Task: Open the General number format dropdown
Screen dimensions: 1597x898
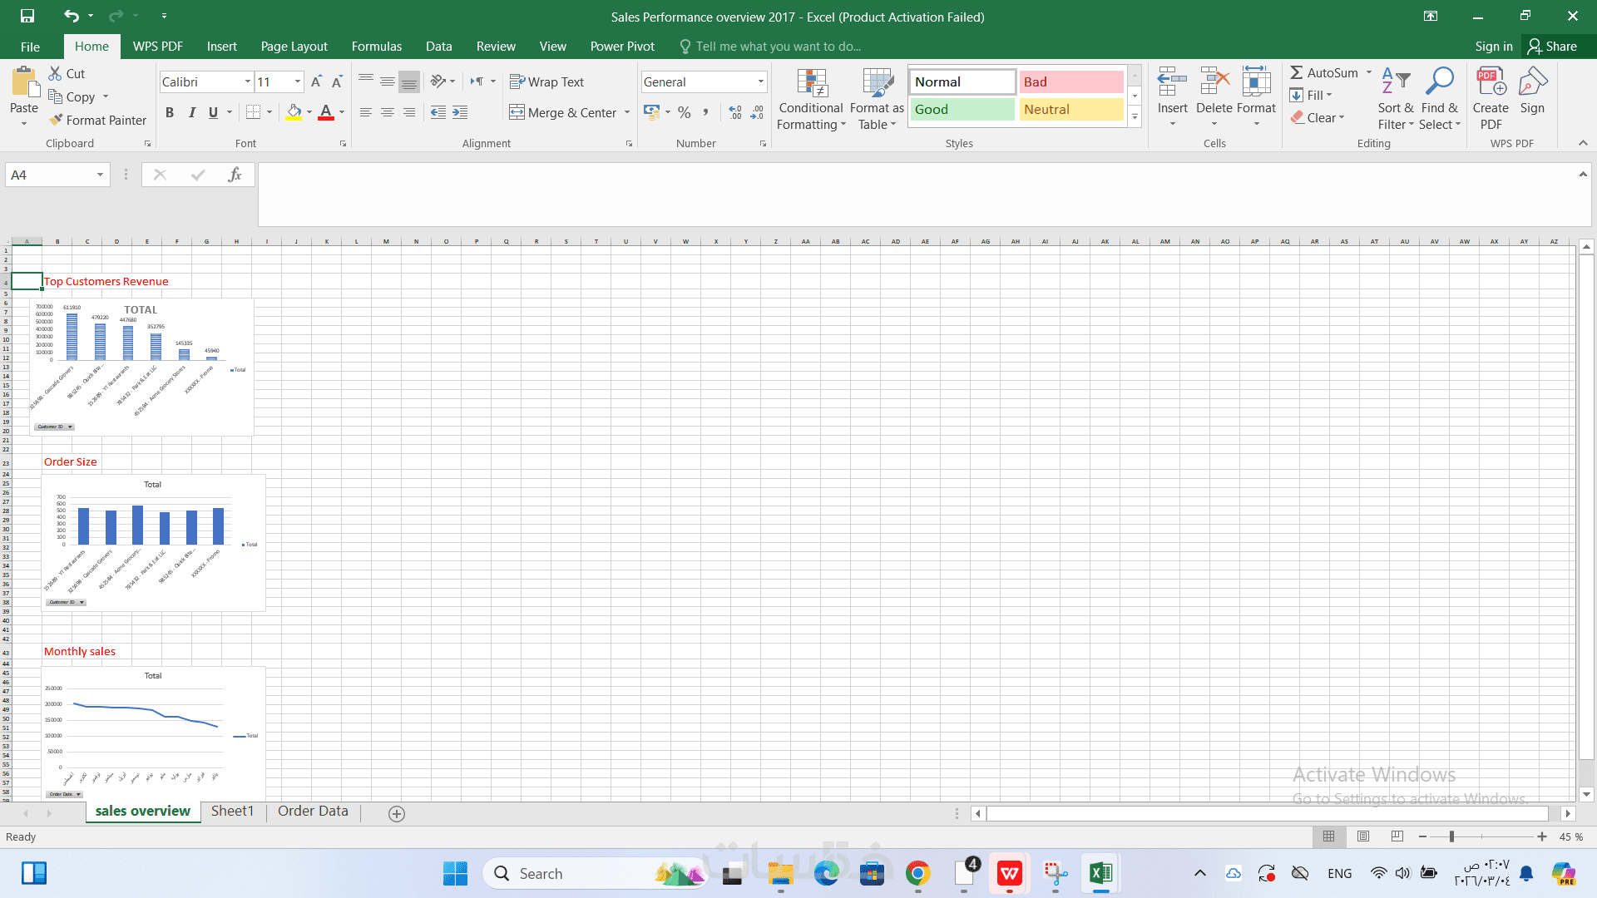Action: pyautogui.click(x=760, y=81)
